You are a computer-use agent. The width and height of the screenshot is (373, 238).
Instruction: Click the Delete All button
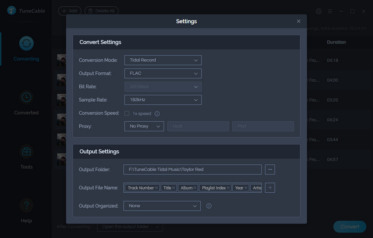(x=102, y=11)
